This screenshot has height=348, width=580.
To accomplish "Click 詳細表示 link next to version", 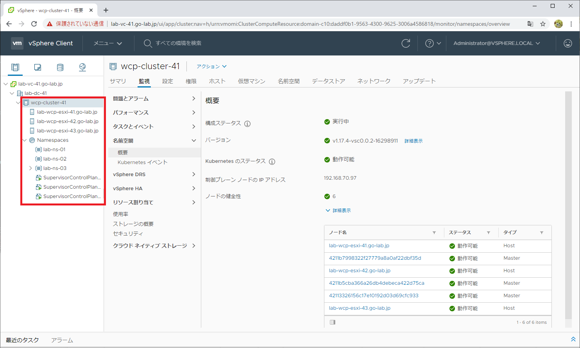I will click(414, 141).
